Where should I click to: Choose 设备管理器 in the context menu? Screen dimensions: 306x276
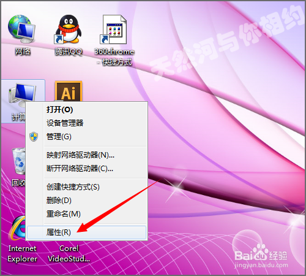point(86,123)
